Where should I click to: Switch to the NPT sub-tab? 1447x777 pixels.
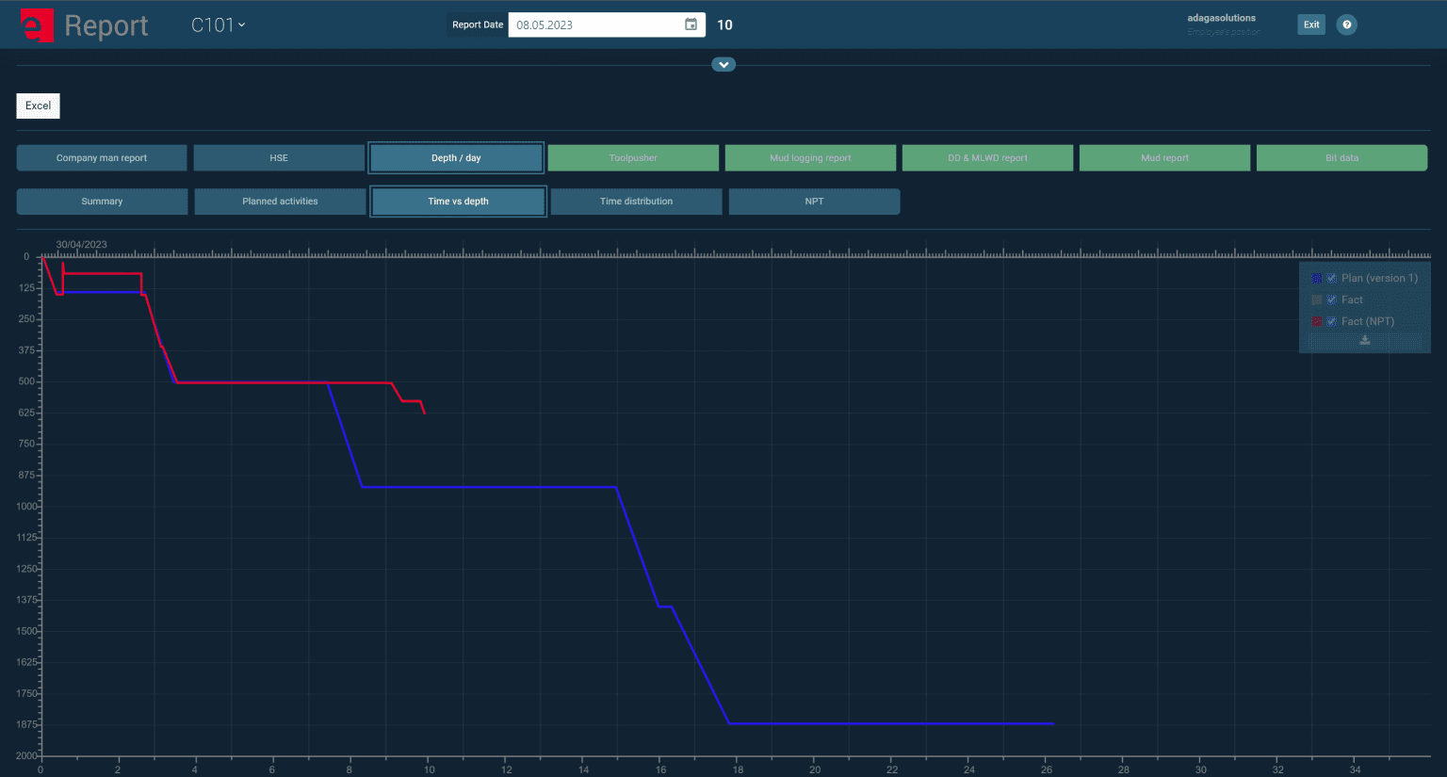pos(814,201)
